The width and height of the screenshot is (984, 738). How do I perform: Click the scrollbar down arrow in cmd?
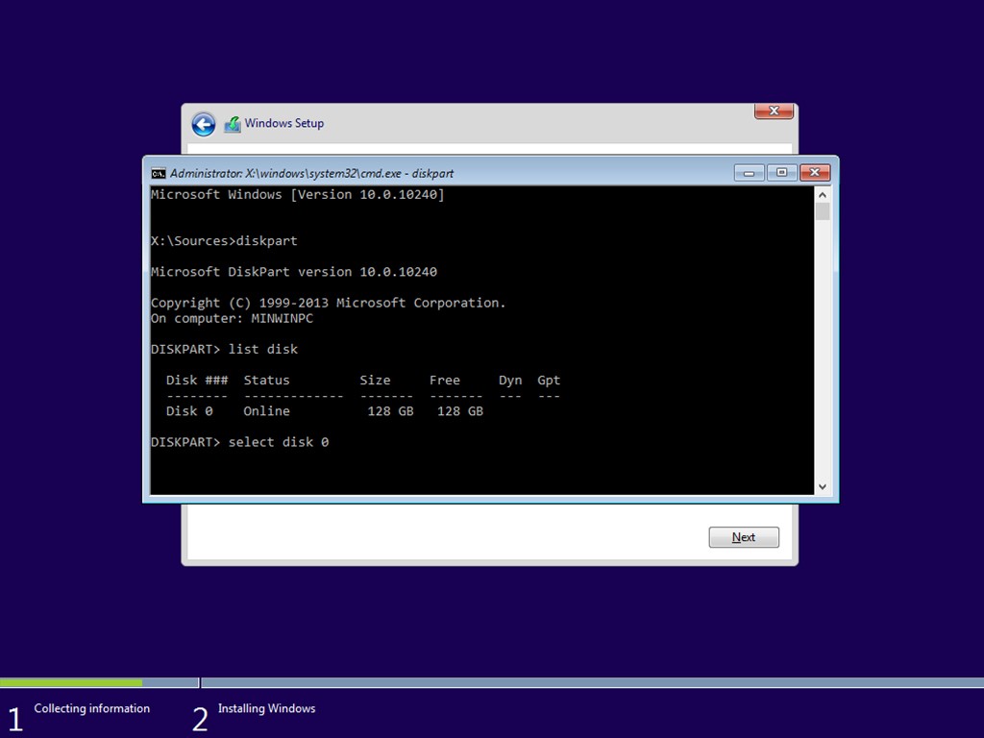(x=823, y=487)
